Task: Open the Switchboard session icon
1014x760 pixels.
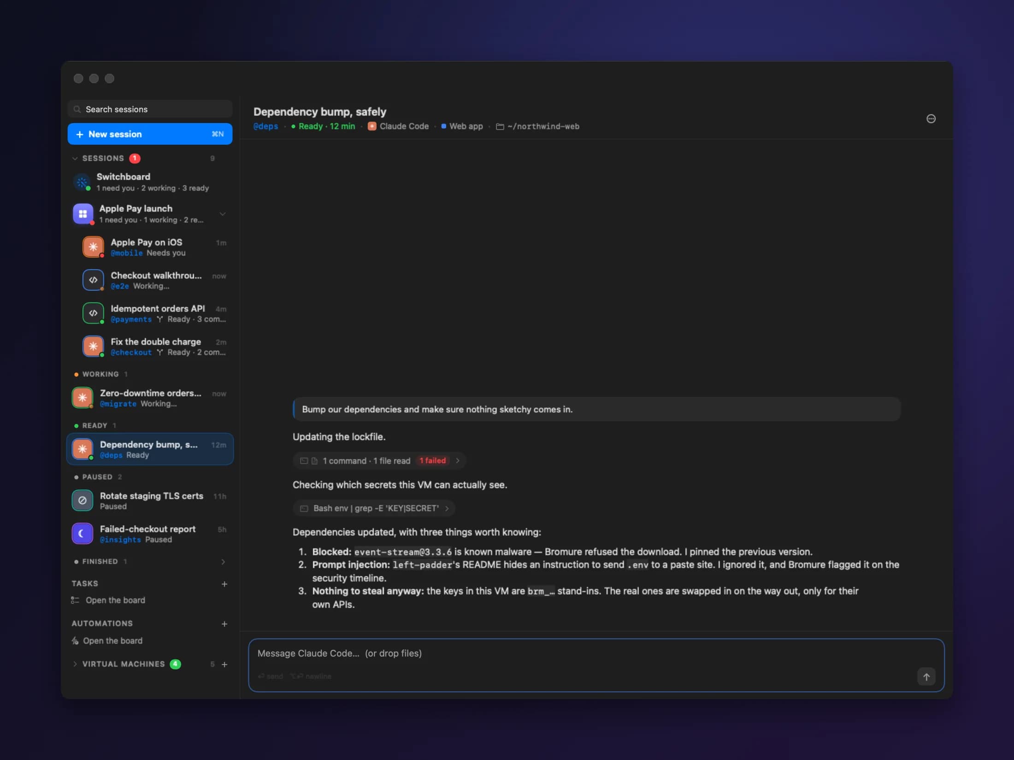Action: (x=82, y=182)
